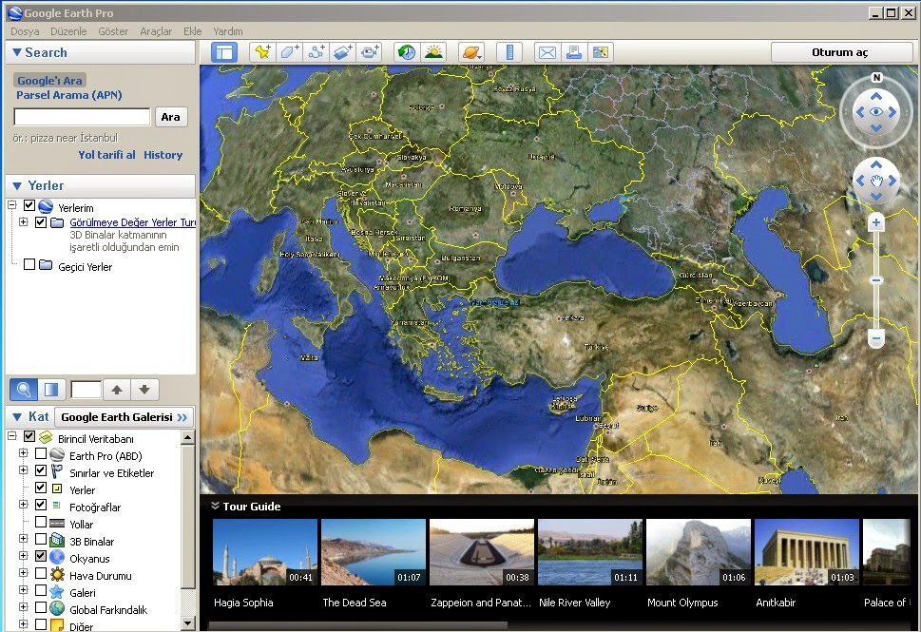Open the Göster menu
The image size is (921, 632).
[113, 31]
